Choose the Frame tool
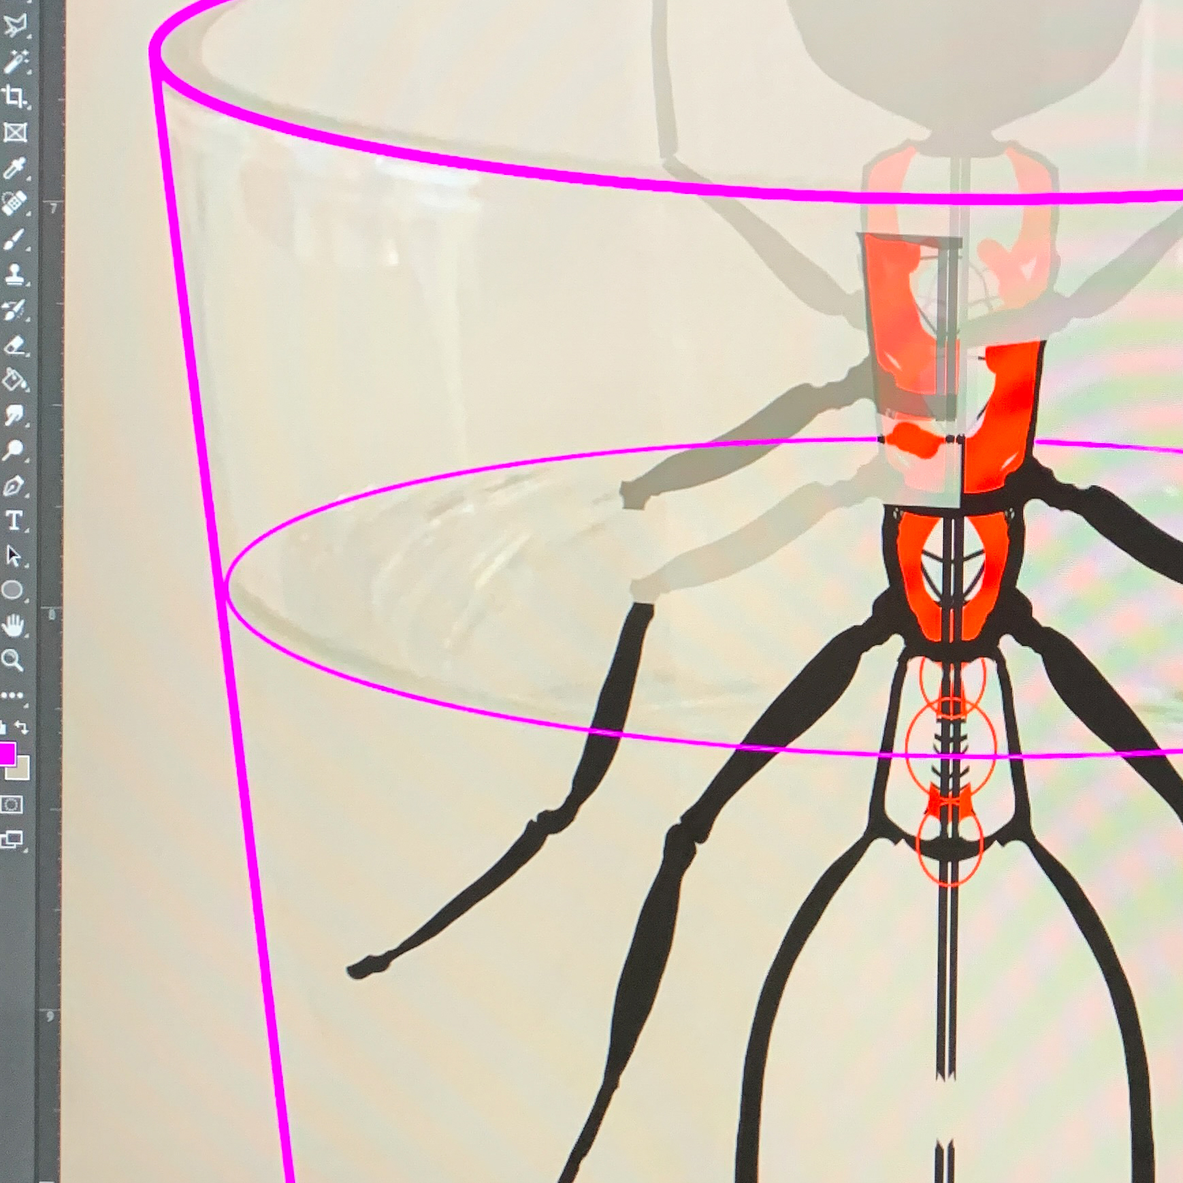The height and width of the screenshot is (1183, 1183). pos(14,132)
